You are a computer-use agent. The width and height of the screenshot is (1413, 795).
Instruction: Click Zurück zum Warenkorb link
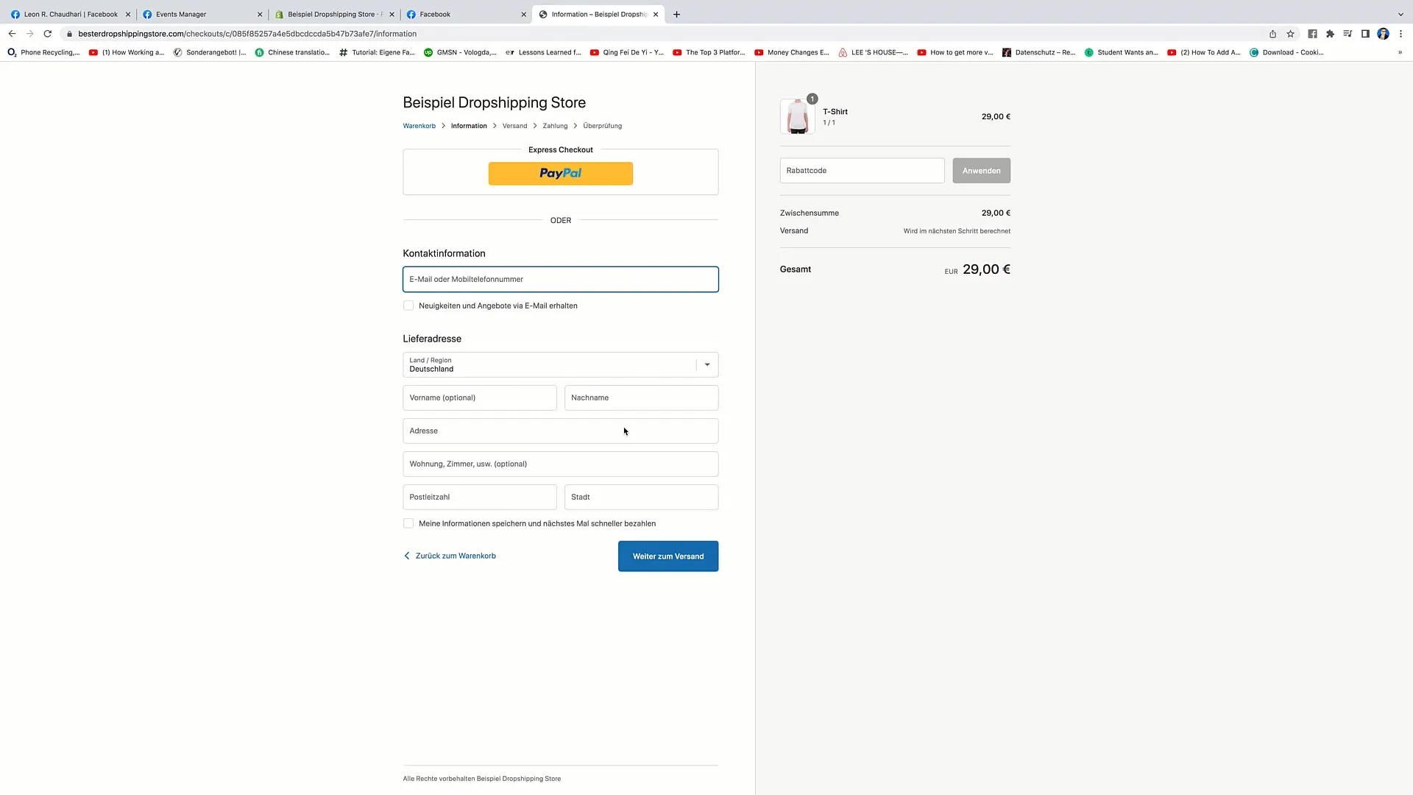[x=450, y=555]
